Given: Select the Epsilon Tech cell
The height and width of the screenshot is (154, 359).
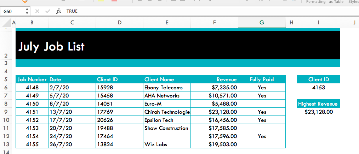Looking at the screenshot, I should point(167,120).
